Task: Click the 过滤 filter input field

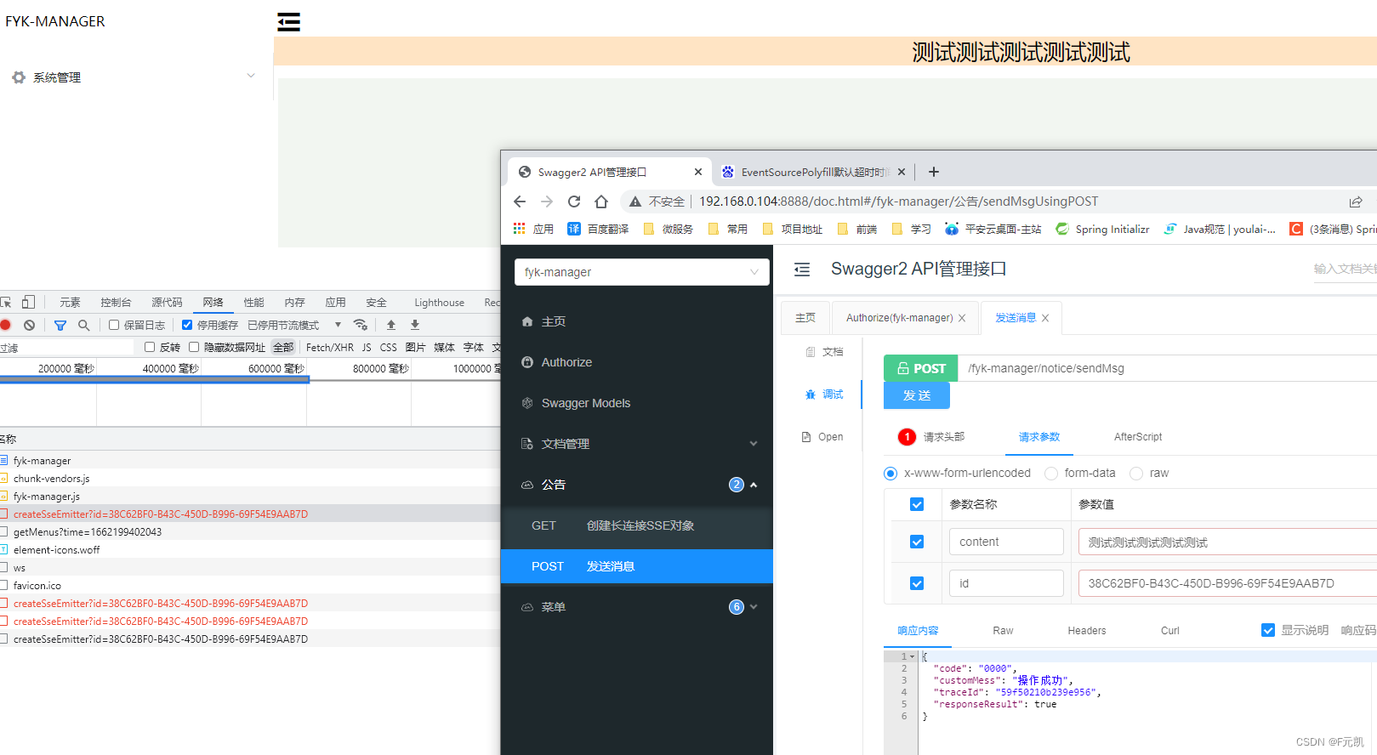Action: [66, 347]
